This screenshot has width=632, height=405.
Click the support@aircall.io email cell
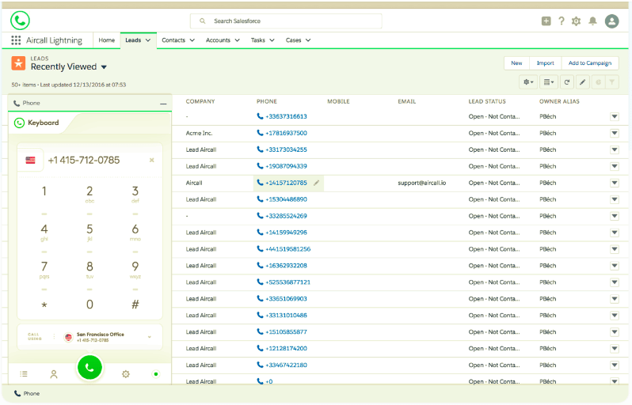(422, 183)
